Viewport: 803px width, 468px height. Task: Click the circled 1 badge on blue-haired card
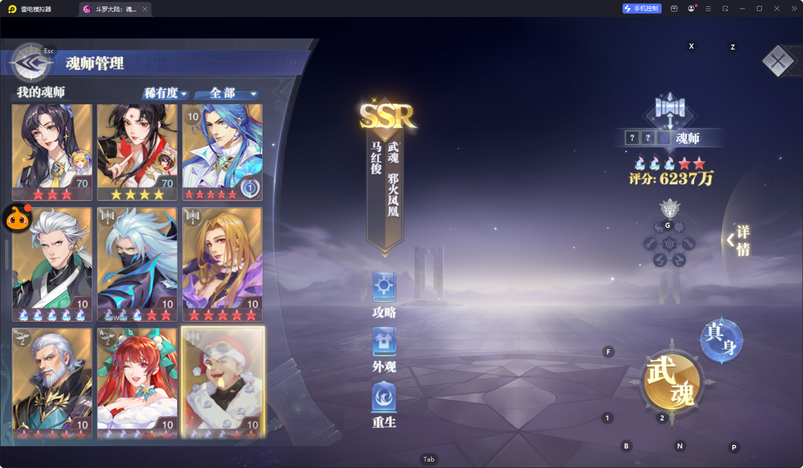click(x=250, y=188)
